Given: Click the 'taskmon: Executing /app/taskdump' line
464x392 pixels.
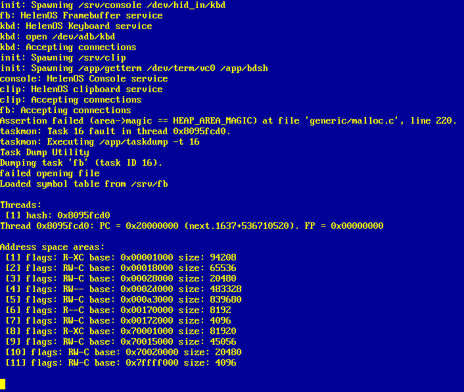Looking at the screenshot, I should 100,142.
